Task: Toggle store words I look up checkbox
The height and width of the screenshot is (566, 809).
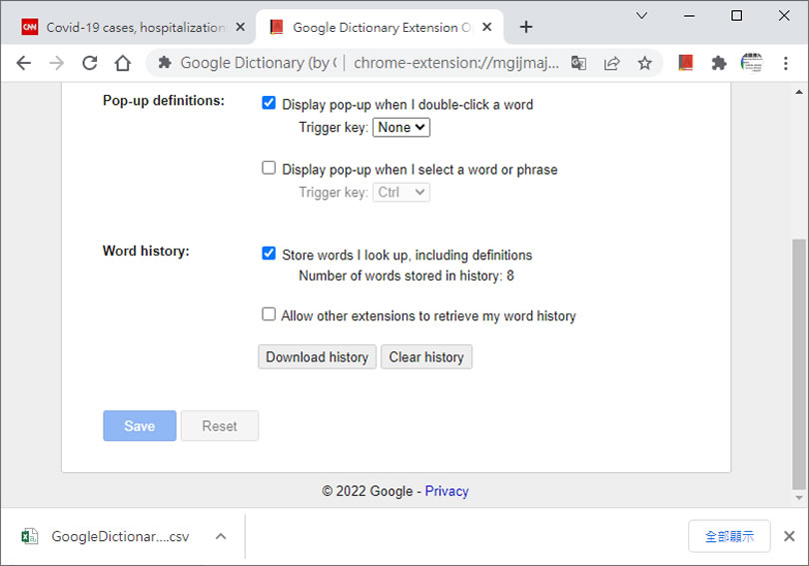Action: (x=269, y=254)
